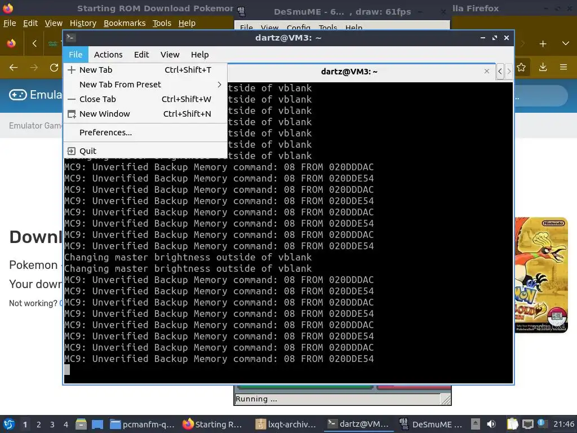
Task: Click the panel clock showing 21:46
Action: tap(563, 424)
